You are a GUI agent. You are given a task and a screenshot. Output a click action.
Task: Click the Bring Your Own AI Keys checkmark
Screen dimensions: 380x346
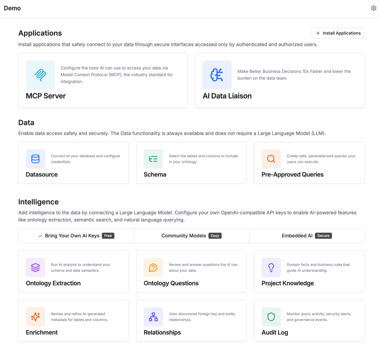(x=40, y=235)
